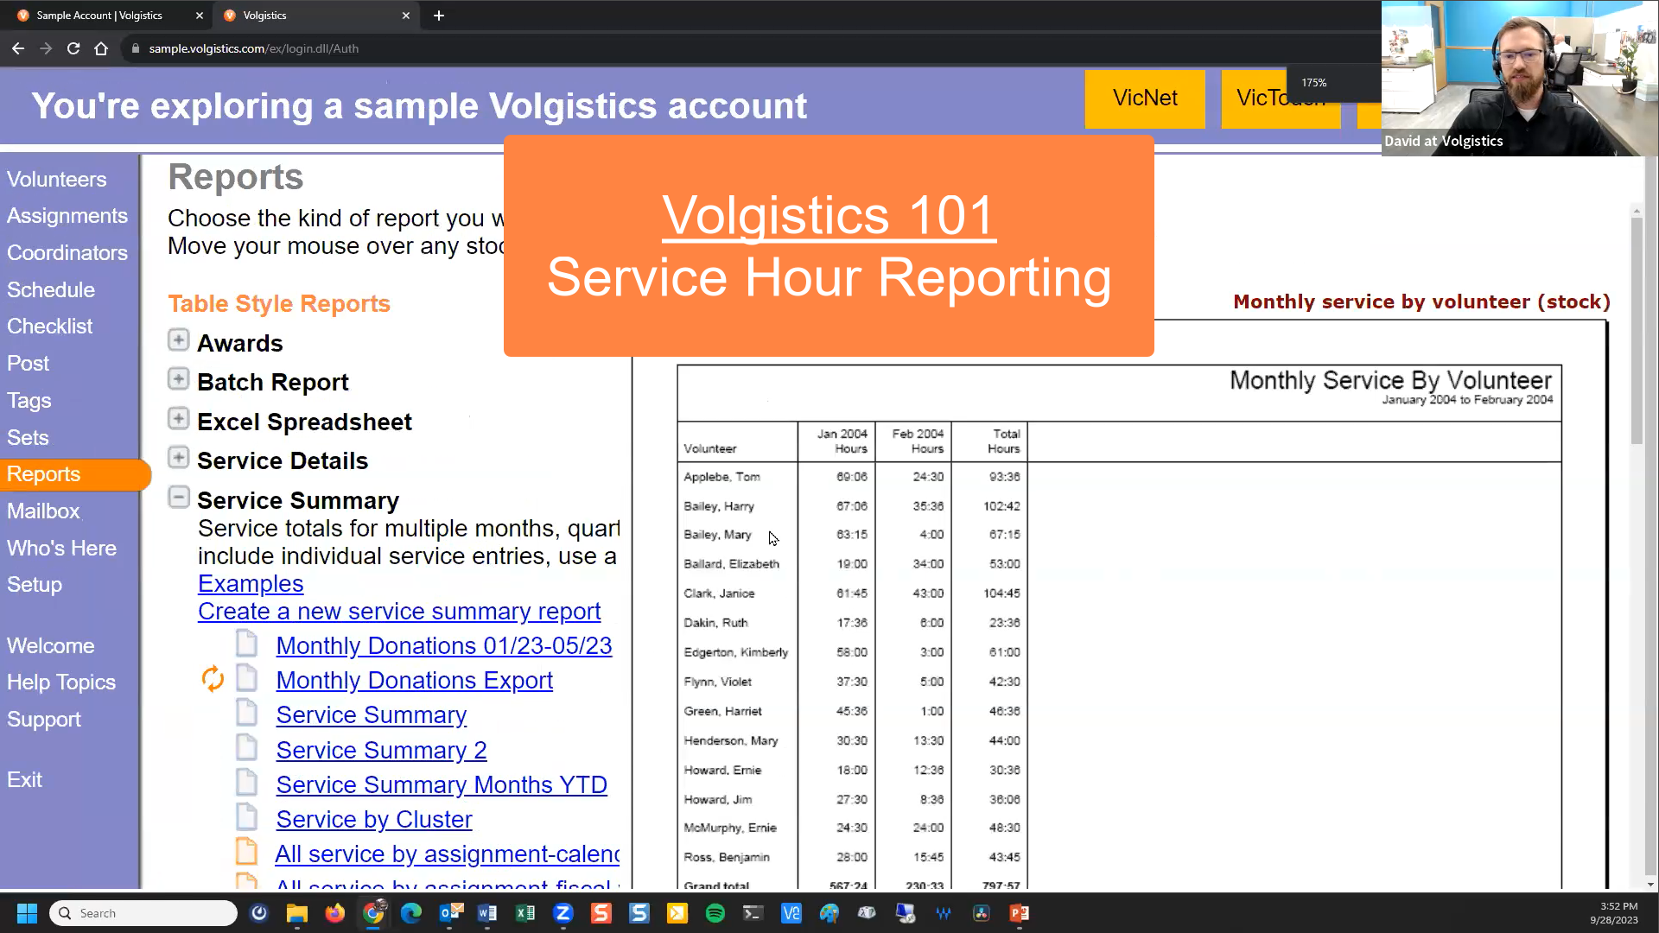Open Excel from the taskbar
Screen dimensions: 1659x933
pos(524,913)
